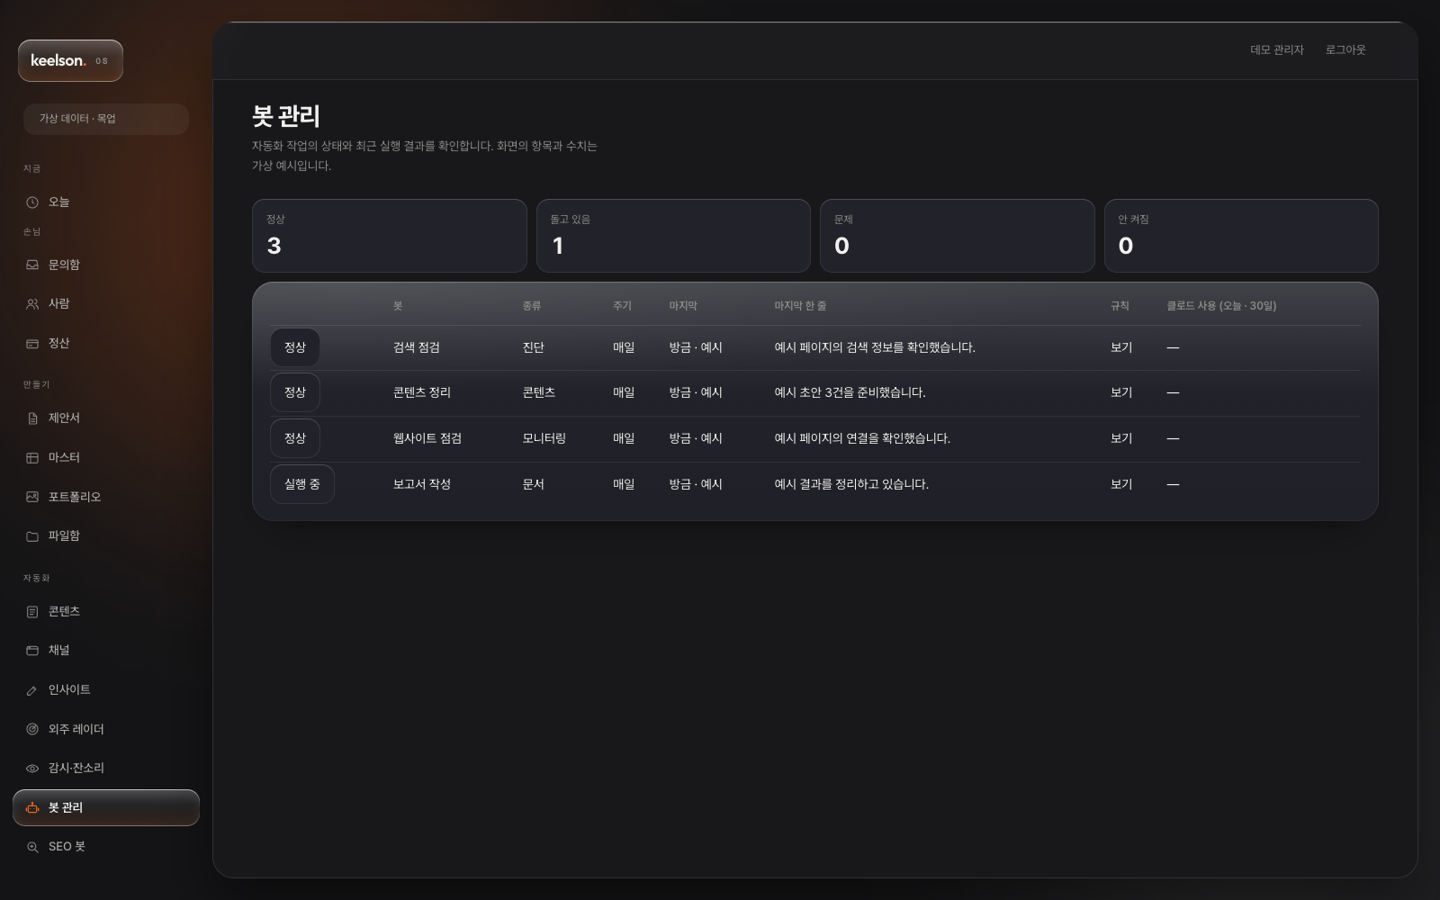The width and height of the screenshot is (1440, 900).
Task: Click the 보고서 작성 bot name
Action: pos(422,484)
